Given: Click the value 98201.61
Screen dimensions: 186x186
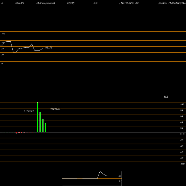Looking at the screenshot, I should point(55,109).
